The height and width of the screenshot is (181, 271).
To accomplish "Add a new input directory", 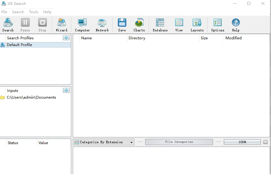I will 66,90.
